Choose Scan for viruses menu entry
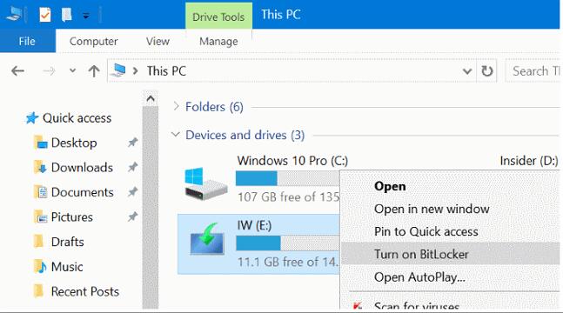This screenshot has height=313, width=563. pyautogui.click(x=417, y=305)
